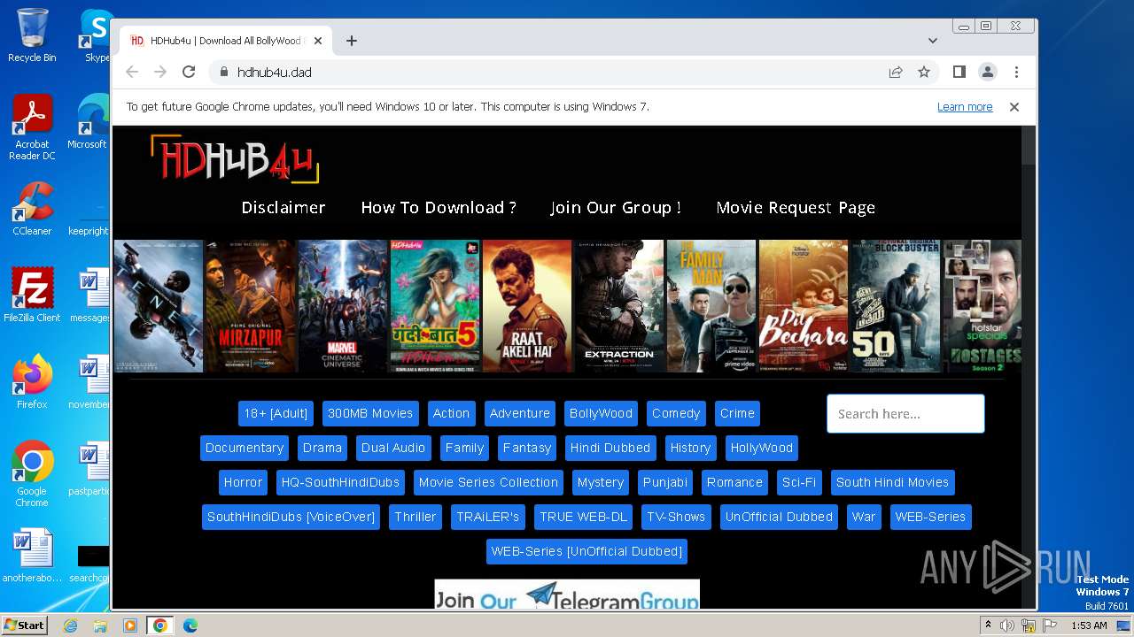Select WEB-Series [UnOfficial Dubbed] category
The width and height of the screenshot is (1134, 637).
point(586,551)
